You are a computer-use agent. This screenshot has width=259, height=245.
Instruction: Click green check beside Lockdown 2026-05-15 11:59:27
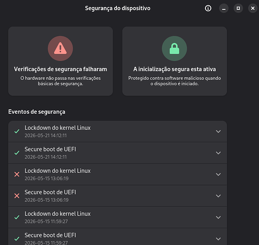pyautogui.click(x=17, y=217)
